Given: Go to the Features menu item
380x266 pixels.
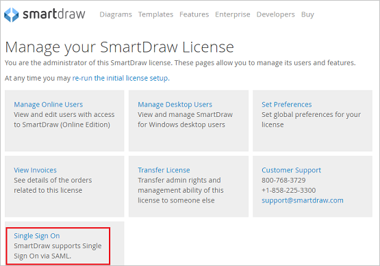Looking at the screenshot, I should pos(194,14).
